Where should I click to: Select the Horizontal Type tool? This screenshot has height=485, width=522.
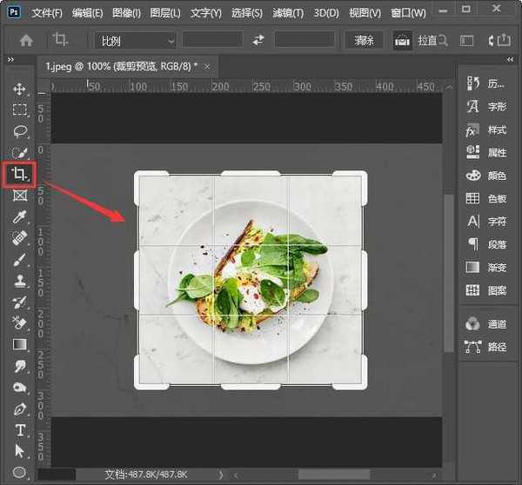(x=19, y=431)
